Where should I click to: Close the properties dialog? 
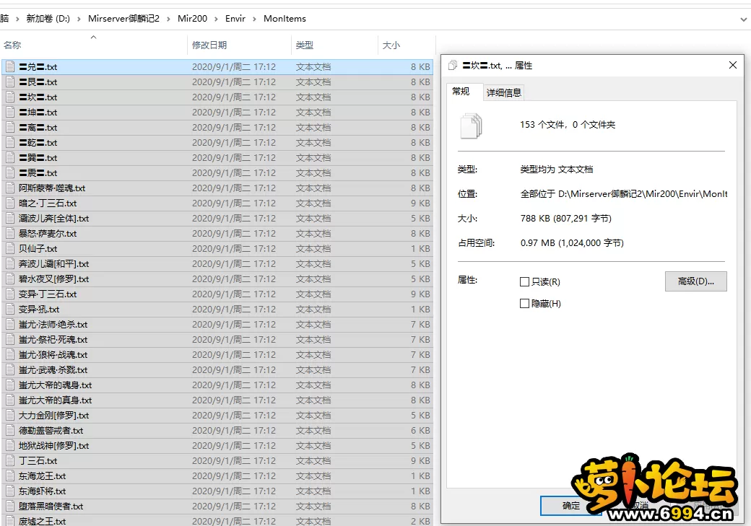pos(733,65)
